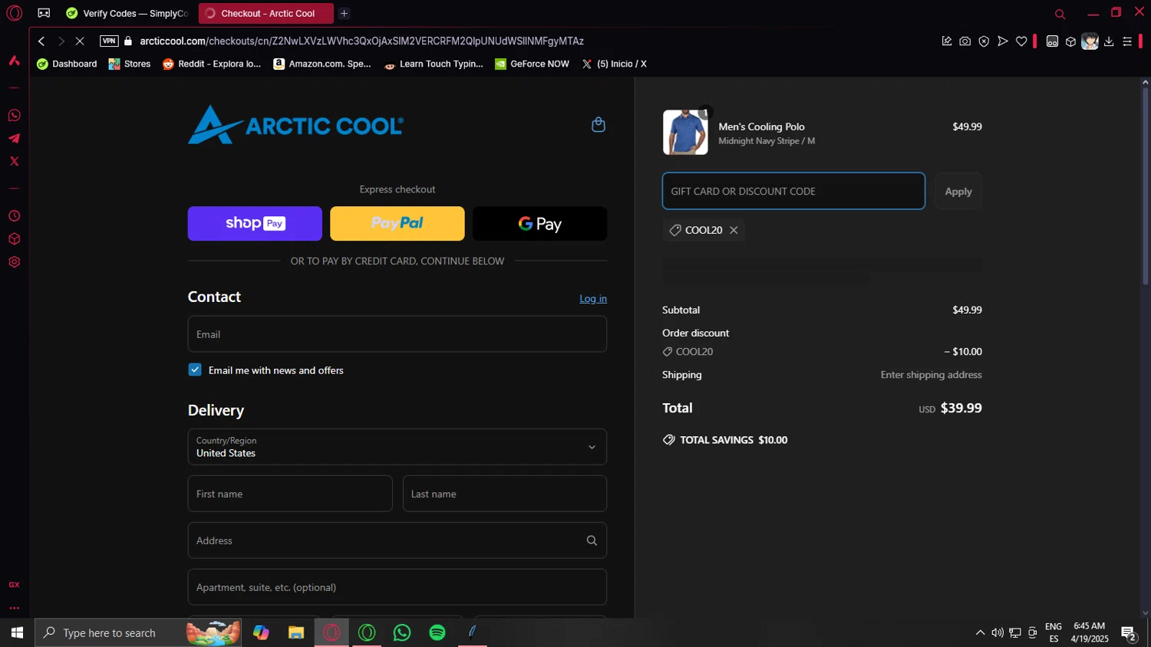Click the Arctic Cool logo

(x=295, y=125)
